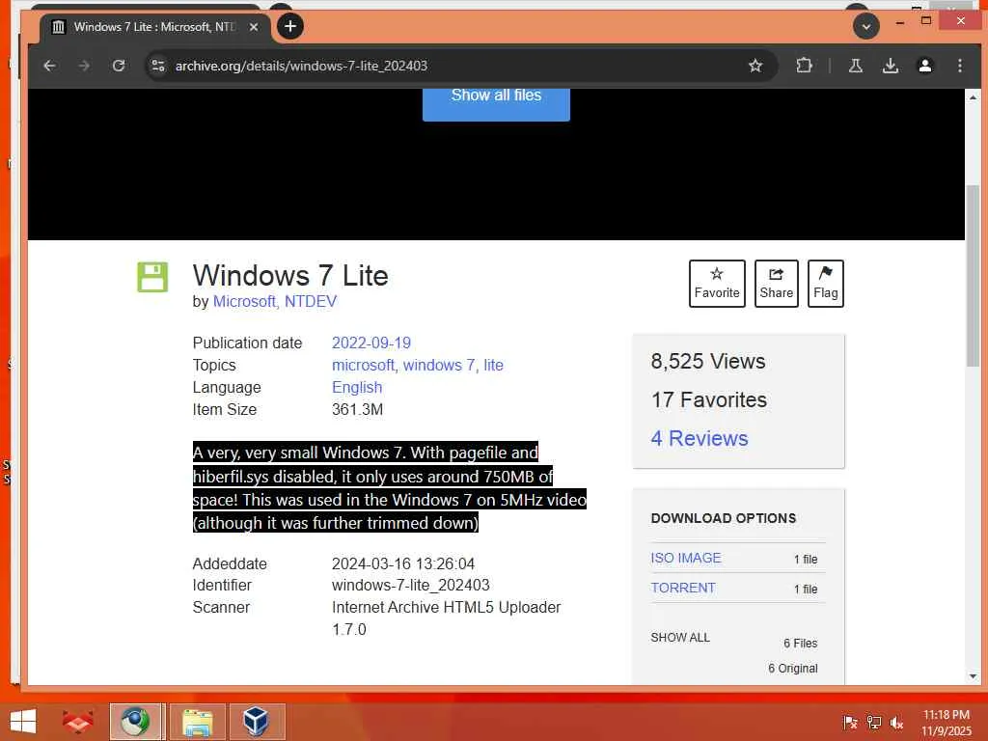Open the taskbar clock and date
Image resolution: width=988 pixels, height=741 pixels.
[947, 723]
